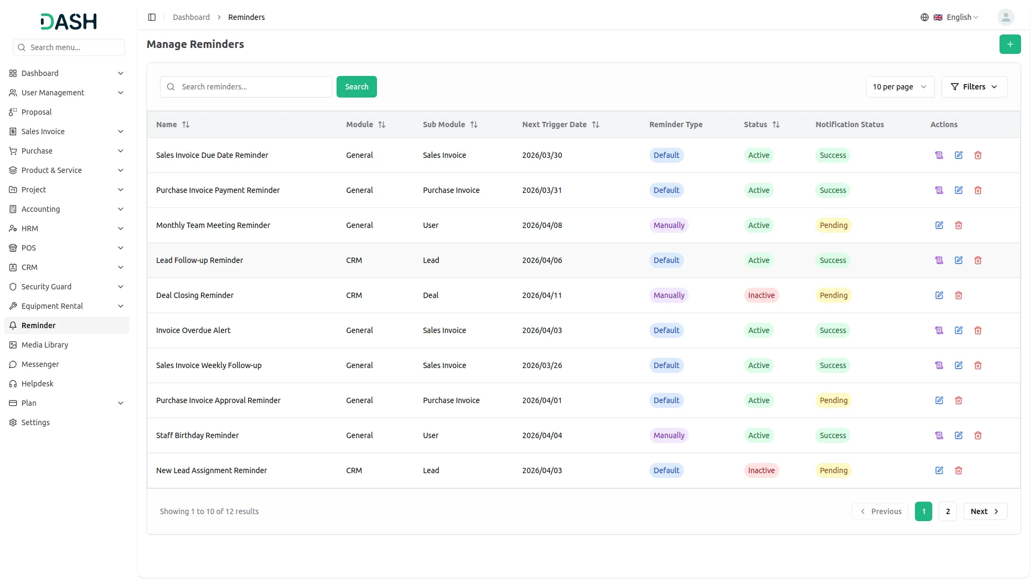This screenshot has height=582, width=1034.
Task: View logs for Invoice Overdue Alert
Action: click(x=939, y=330)
